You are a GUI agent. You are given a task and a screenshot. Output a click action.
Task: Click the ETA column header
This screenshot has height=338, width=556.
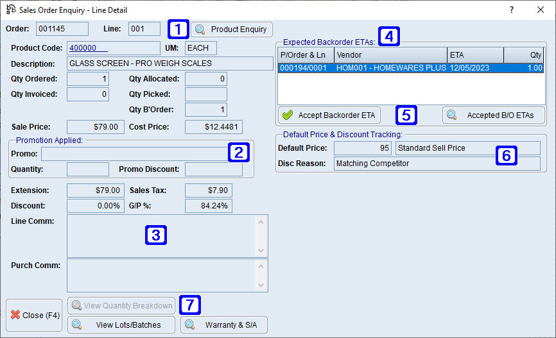pos(476,55)
